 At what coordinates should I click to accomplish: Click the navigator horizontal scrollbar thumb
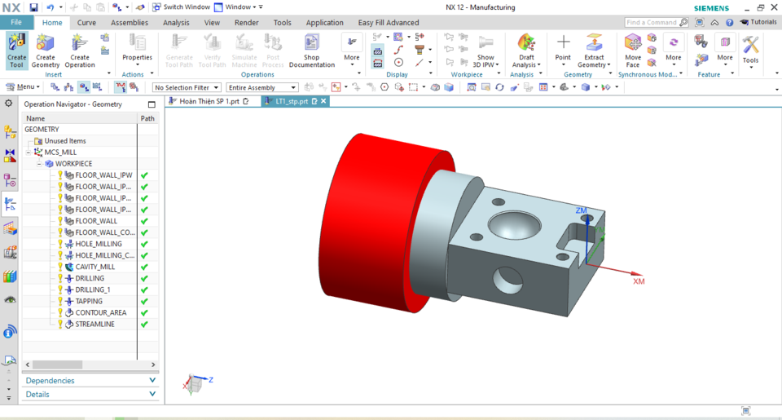57,365
